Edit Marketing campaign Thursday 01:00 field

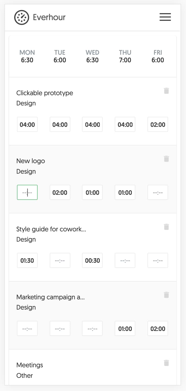click(x=125, y=329)
